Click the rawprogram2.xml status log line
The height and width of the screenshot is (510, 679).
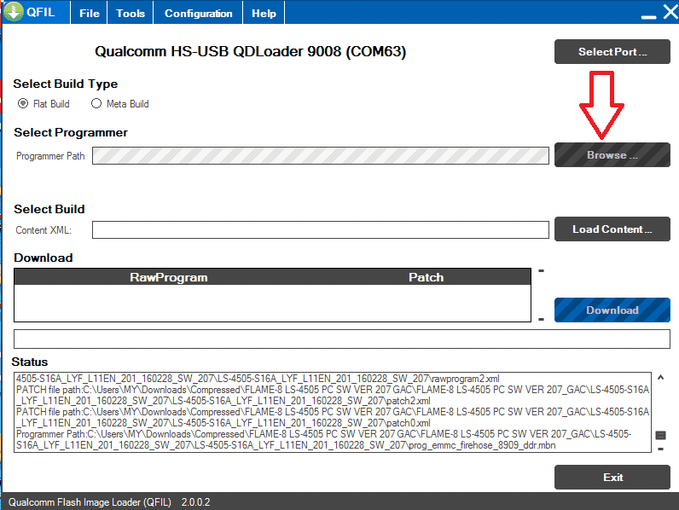point(258,379)
